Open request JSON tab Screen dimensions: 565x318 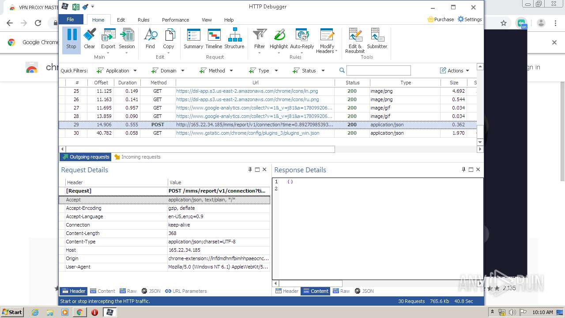pyautogui.click(x=151, y=291)
